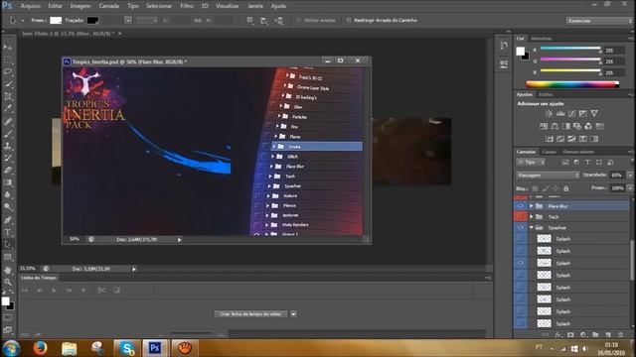
Task: Click the Opacidade value field
Action: pos(618,176)
